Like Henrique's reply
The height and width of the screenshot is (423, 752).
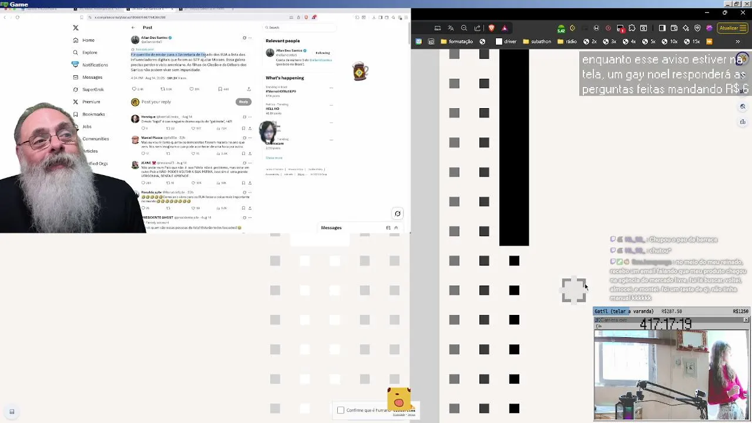tap(193, 128)
